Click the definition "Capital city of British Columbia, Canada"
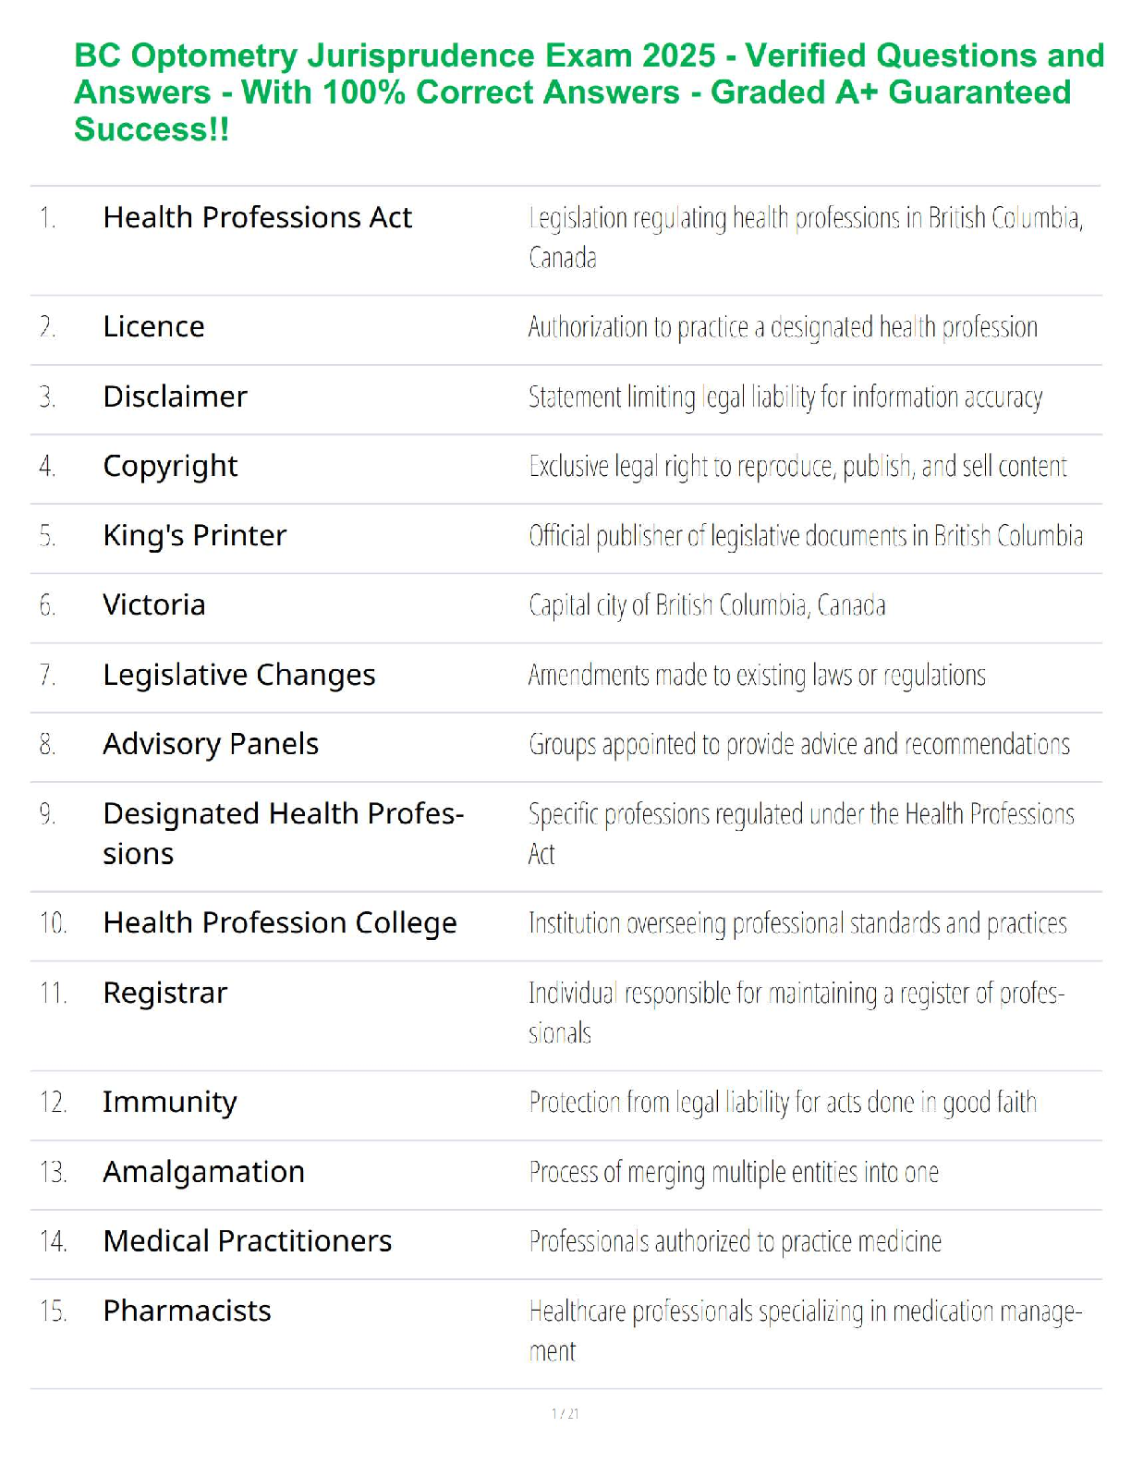Screen dimensions: 1131x1464 click(707, 605)
